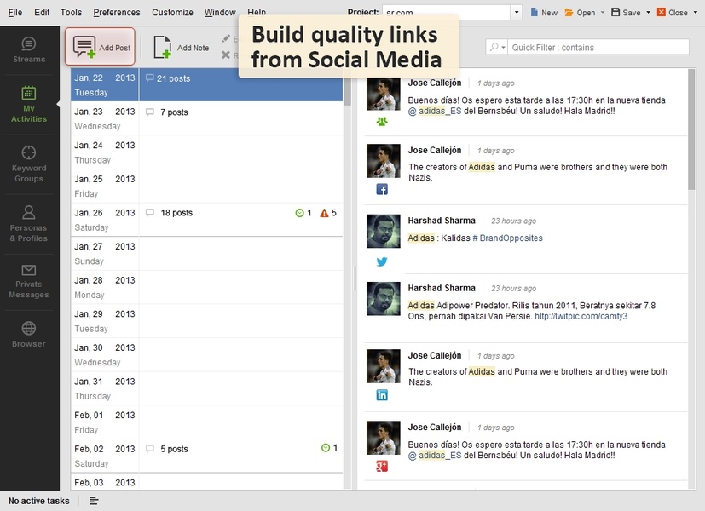Click the Open project button
The image size is (705, 511).
point(580,12)
